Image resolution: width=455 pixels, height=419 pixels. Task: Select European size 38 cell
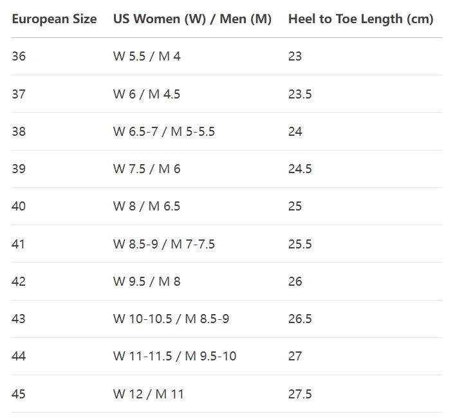[19, 131]
